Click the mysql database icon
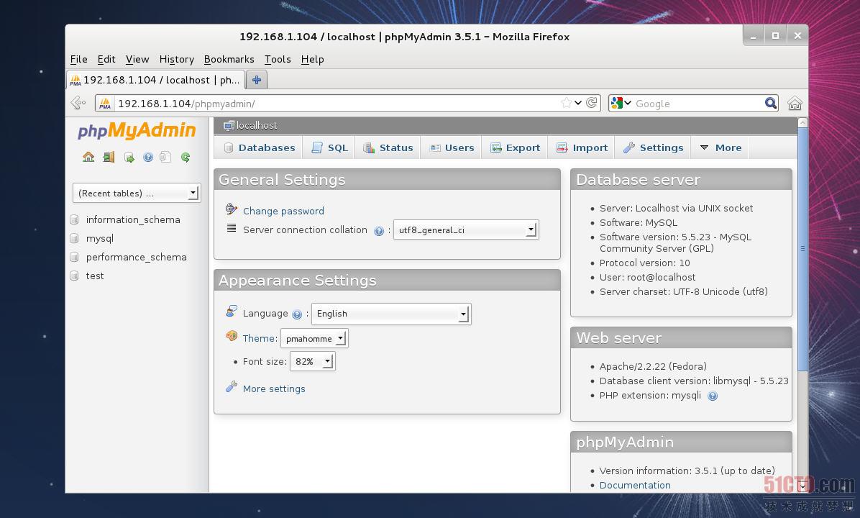 (x=75, y=238)
